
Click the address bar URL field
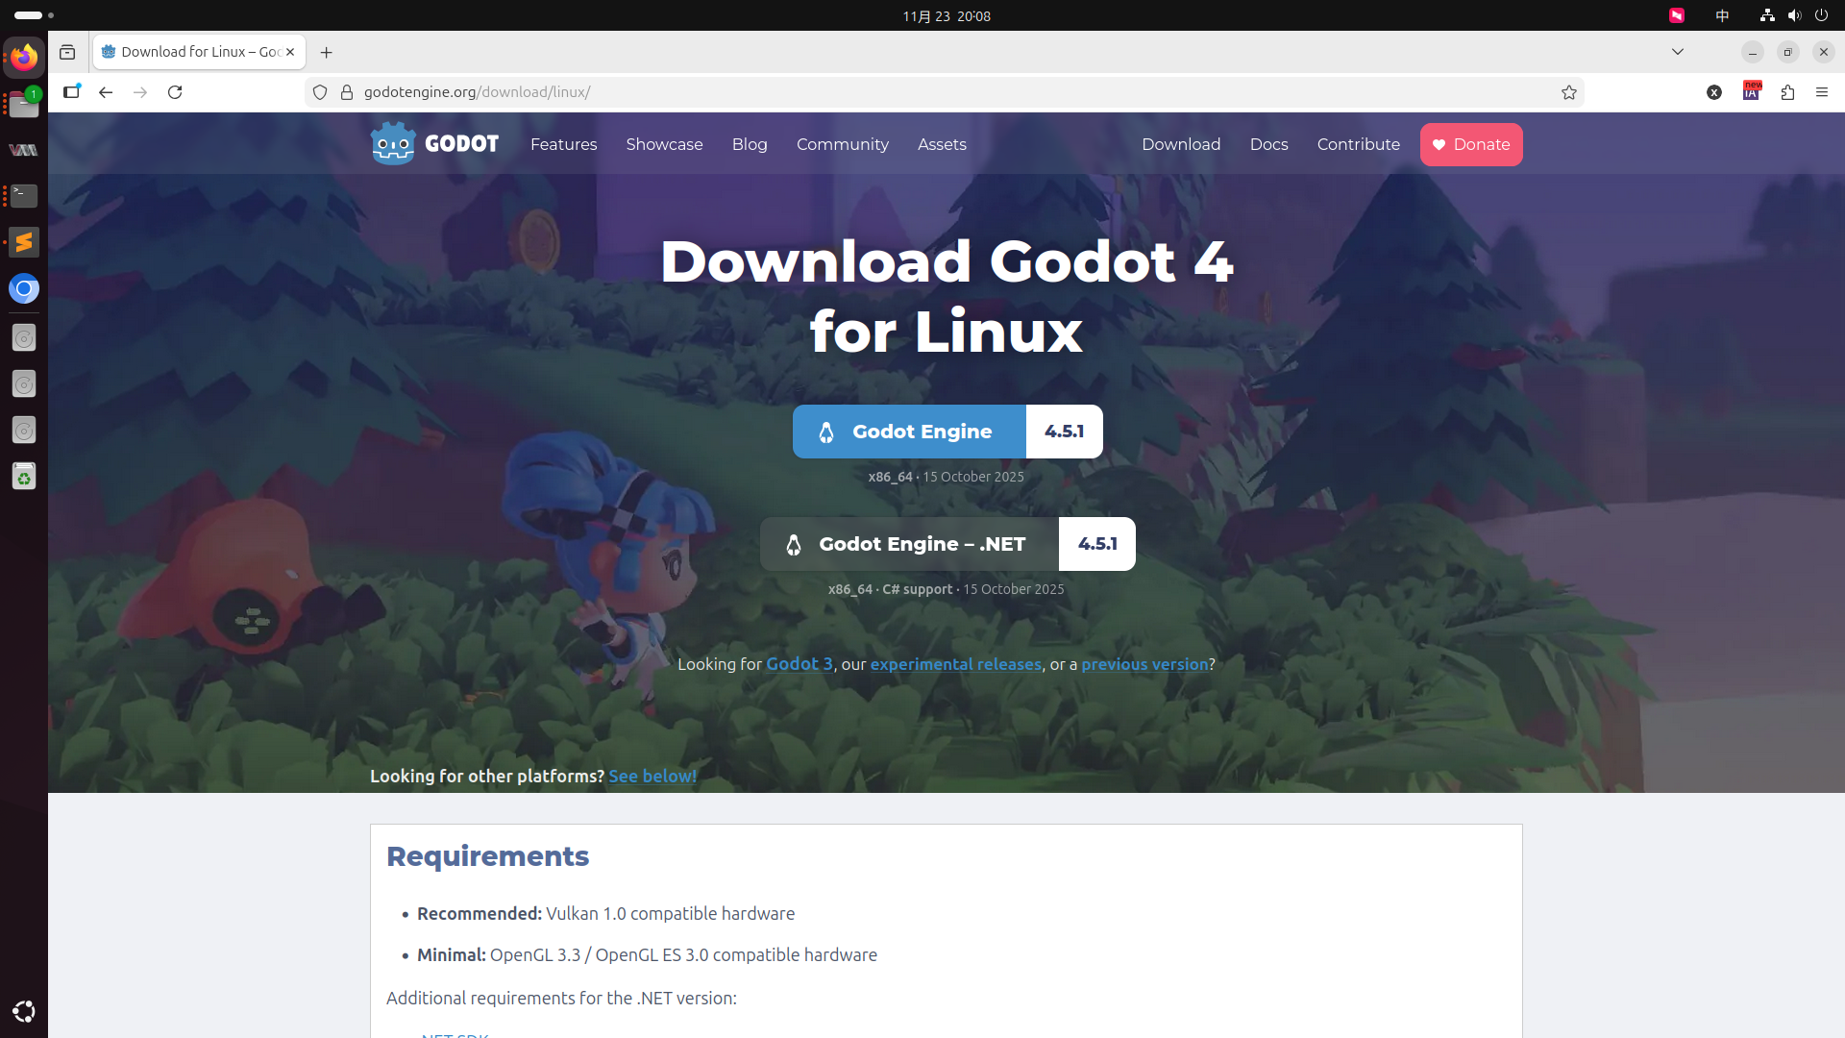865,92
